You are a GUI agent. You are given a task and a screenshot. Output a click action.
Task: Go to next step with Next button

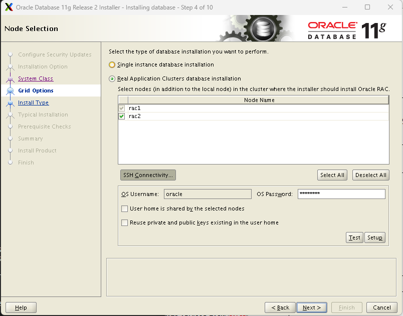coord(312,307)
